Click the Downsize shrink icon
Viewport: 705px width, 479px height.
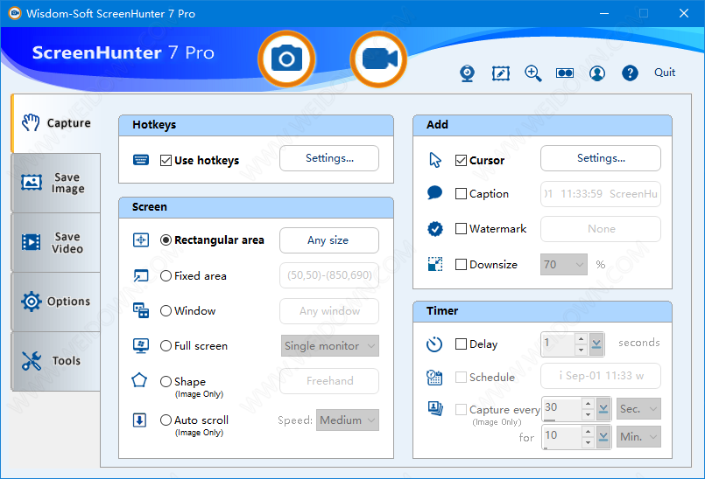pos(435,264)
